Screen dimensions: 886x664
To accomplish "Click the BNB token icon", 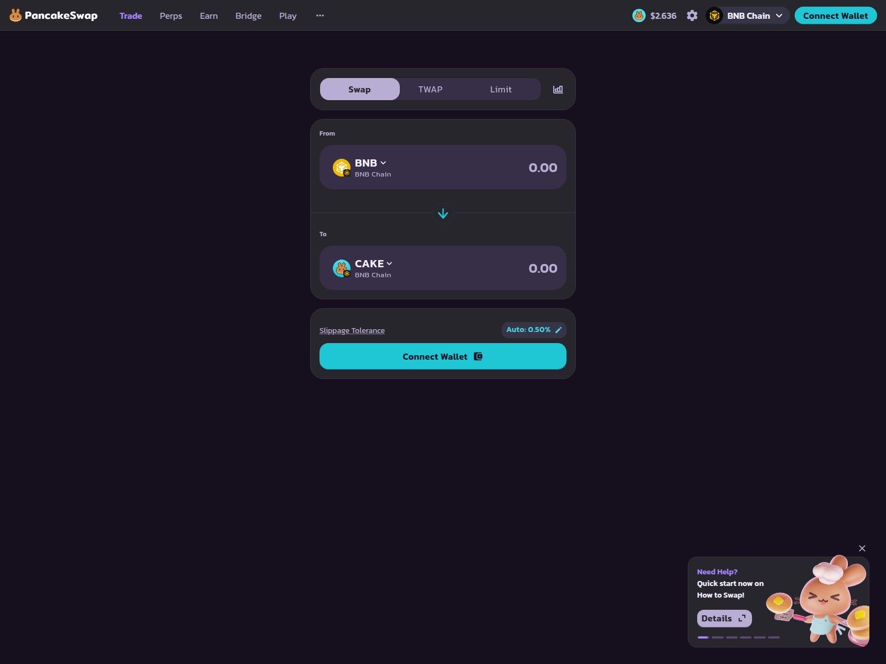I will (x=342, y=167).
